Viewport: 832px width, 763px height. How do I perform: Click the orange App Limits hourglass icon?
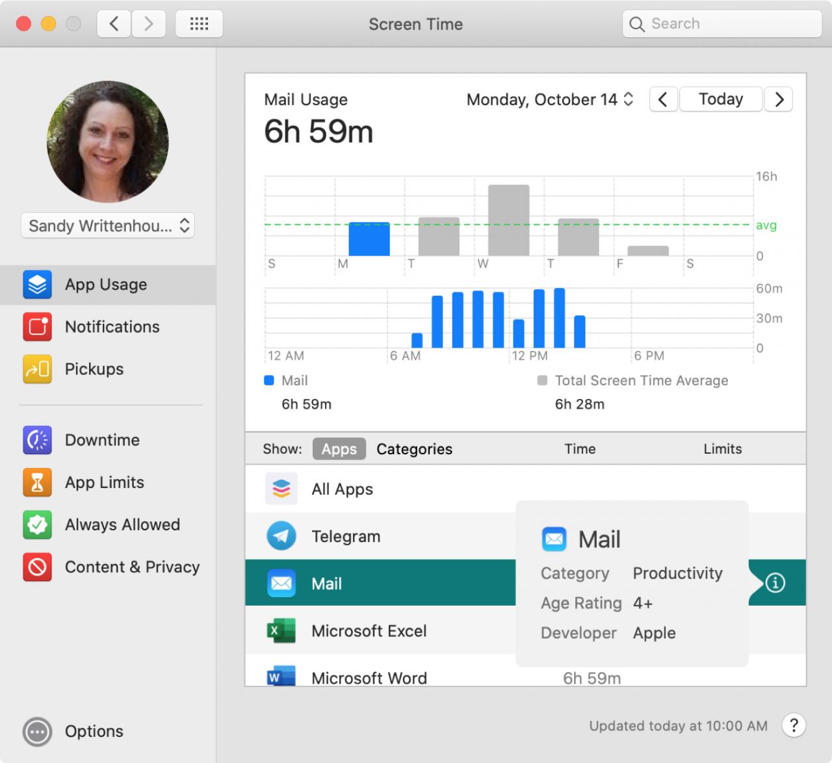click(38, 482)
